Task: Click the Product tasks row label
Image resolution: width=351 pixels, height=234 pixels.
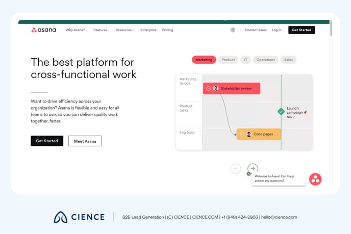Action: [186, 108]
